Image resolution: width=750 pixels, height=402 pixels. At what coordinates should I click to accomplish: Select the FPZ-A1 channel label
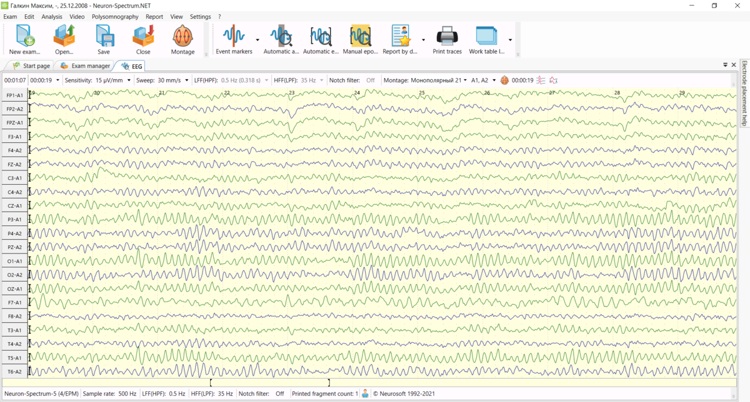pos(14,123)
